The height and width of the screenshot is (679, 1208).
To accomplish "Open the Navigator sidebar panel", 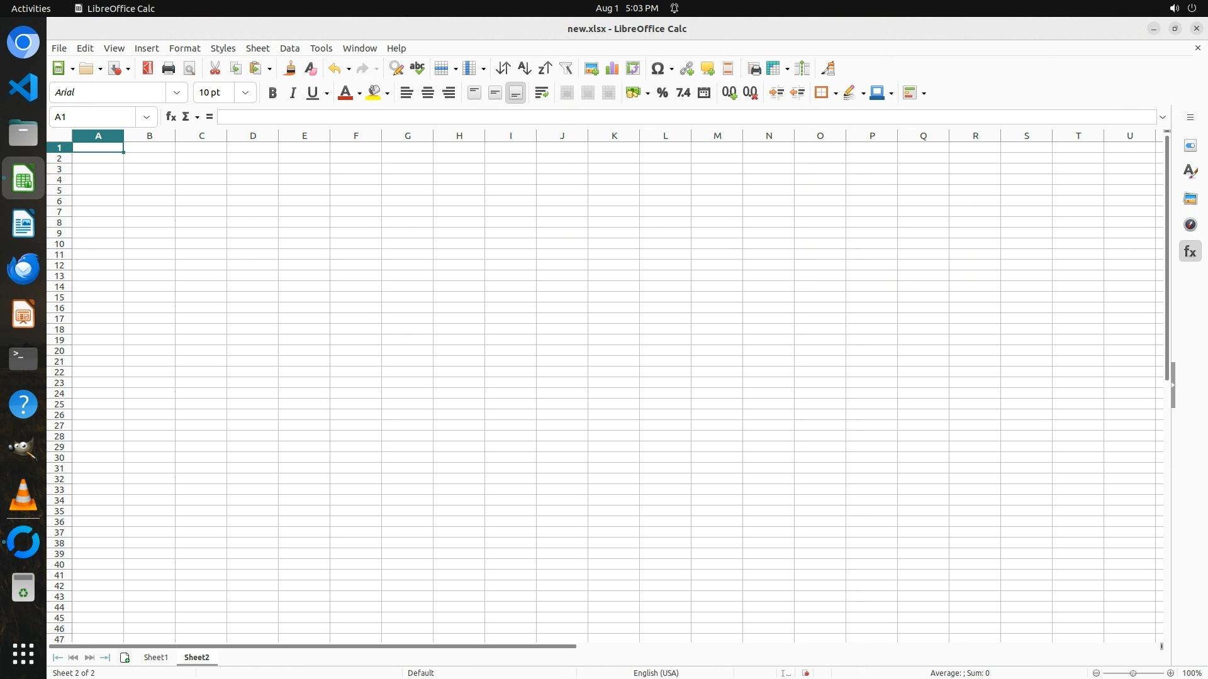I will tap(1190, 225).
